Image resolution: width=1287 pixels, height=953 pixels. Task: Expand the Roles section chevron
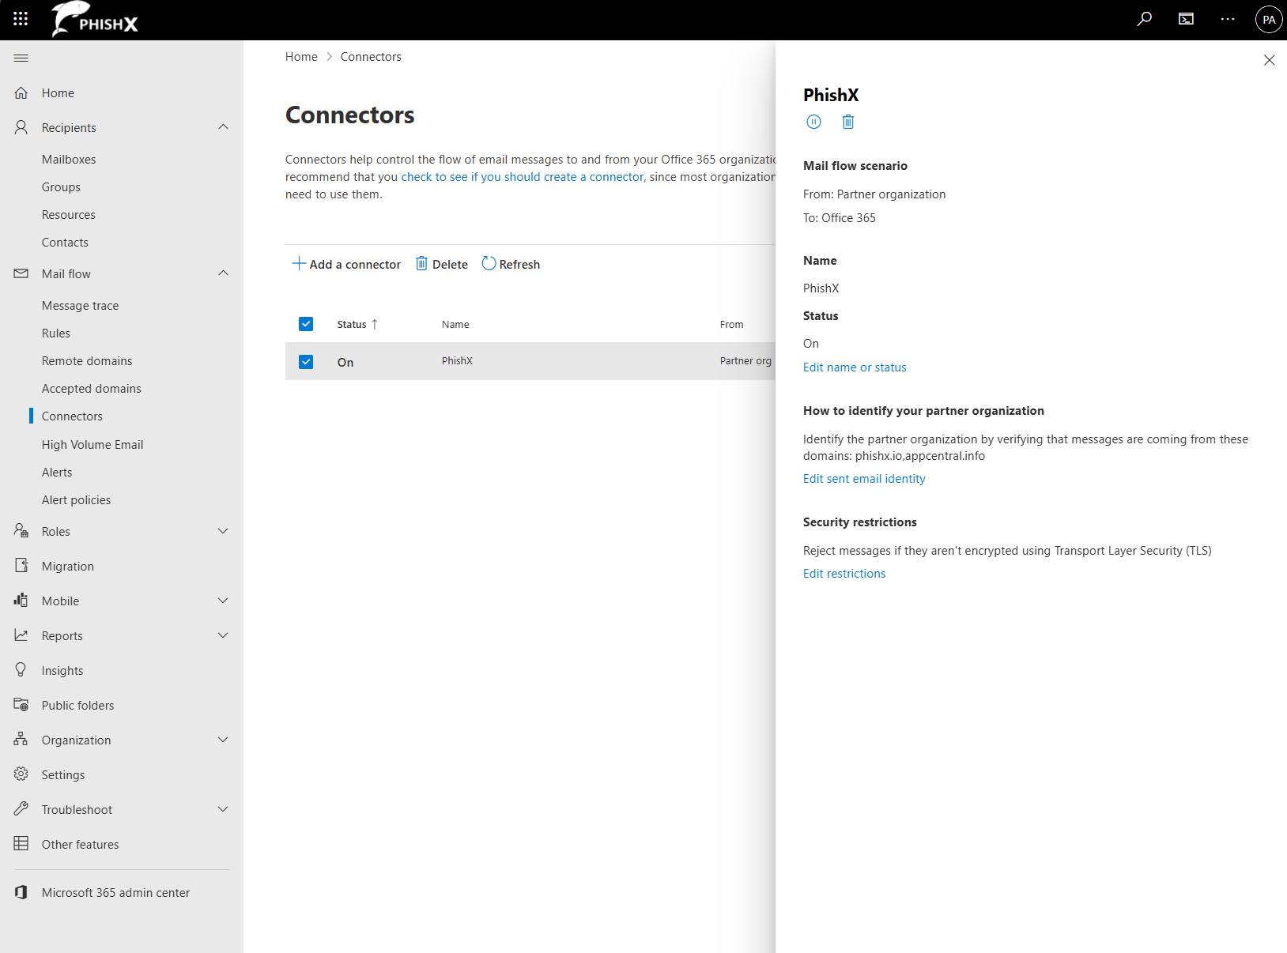[x=223, y=531]
